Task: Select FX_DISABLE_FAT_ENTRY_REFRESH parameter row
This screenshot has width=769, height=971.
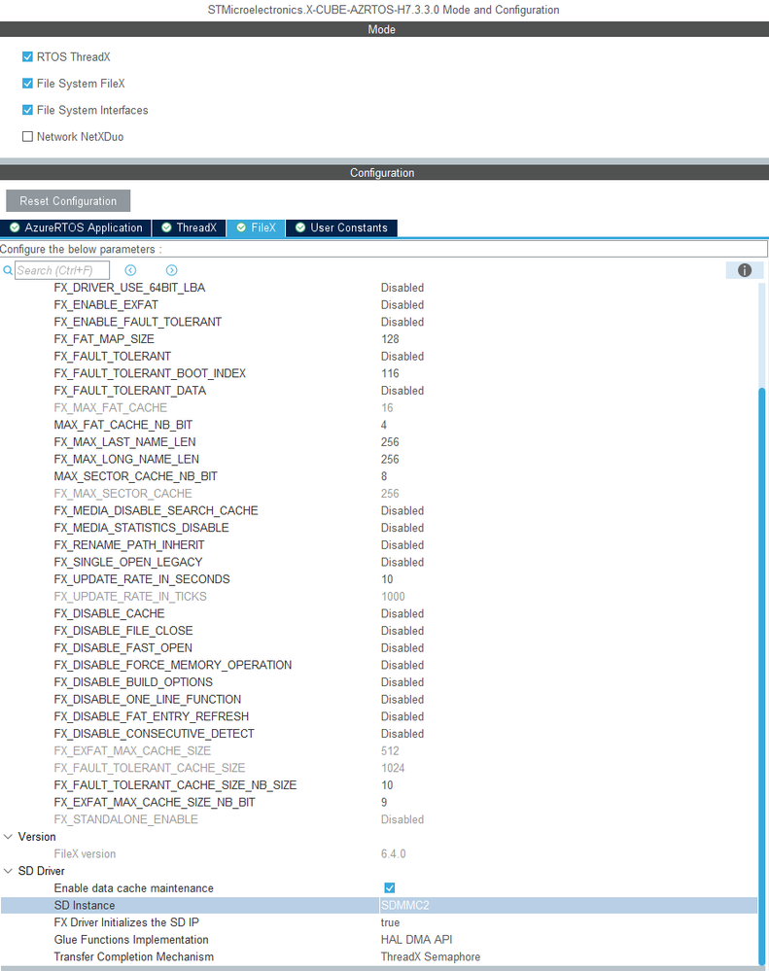Action: pyautogui.click(x=378, y=716)
